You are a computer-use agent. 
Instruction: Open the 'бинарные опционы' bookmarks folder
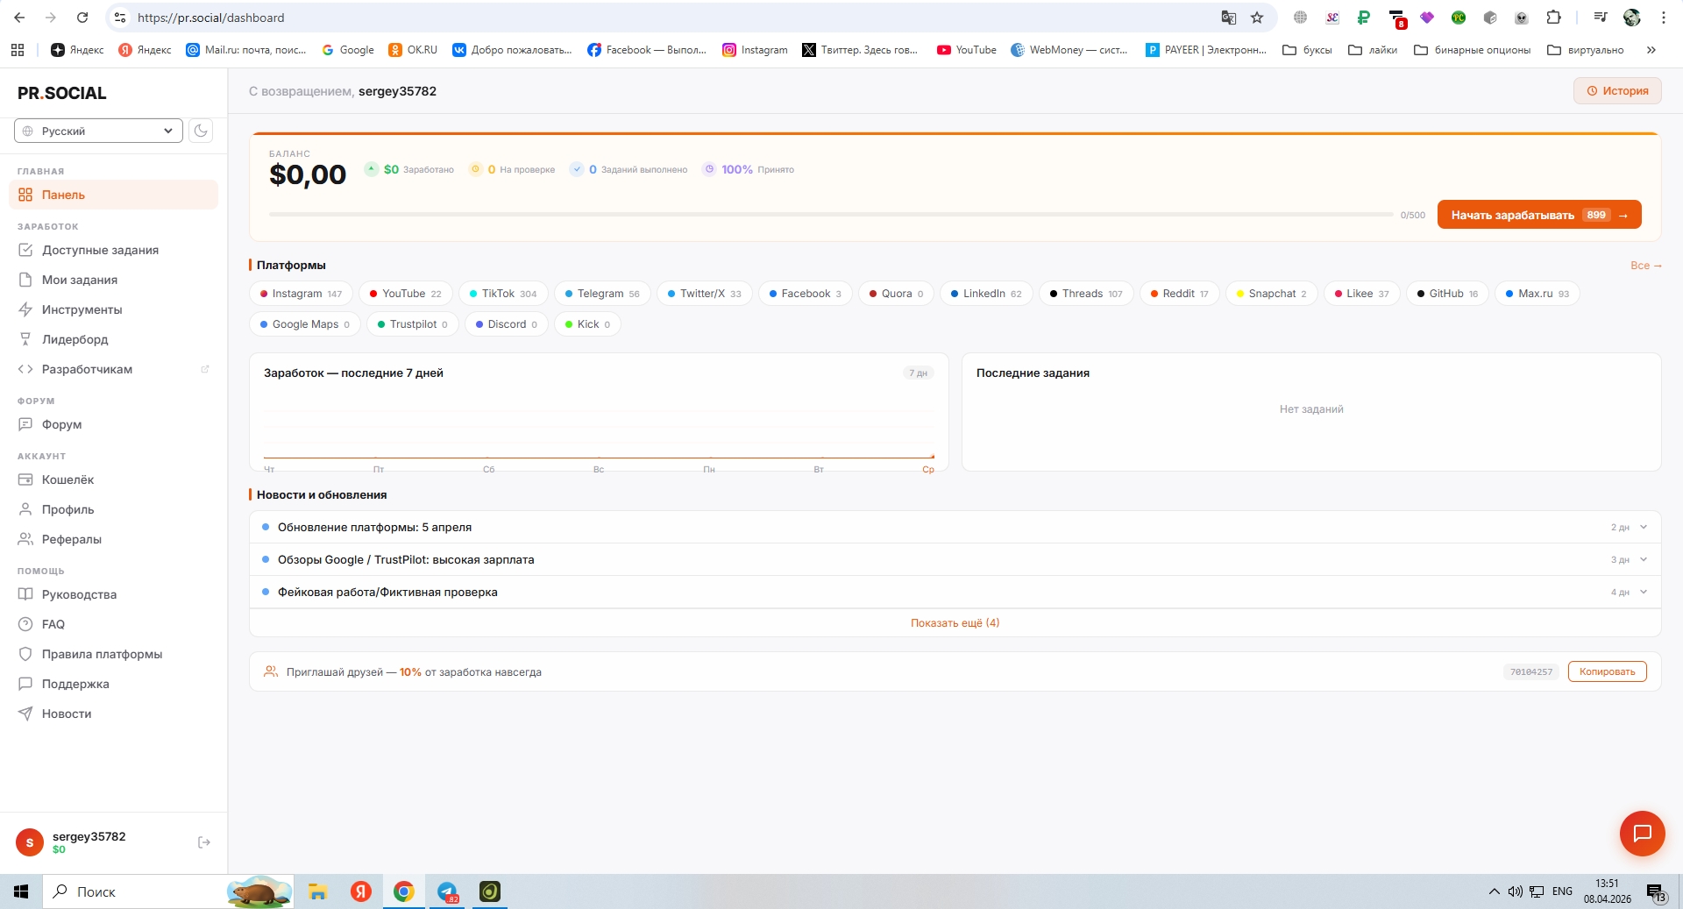coord(1473,50)
